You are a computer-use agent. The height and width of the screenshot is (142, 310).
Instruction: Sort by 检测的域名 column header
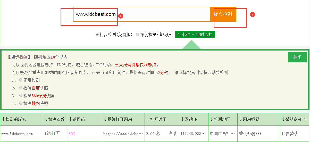[x=14, y=119]
